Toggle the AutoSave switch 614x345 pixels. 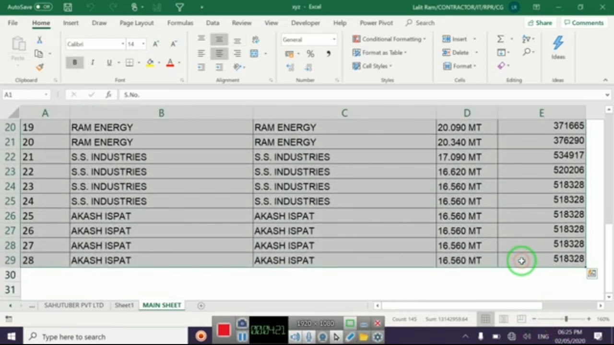point(43,7)
